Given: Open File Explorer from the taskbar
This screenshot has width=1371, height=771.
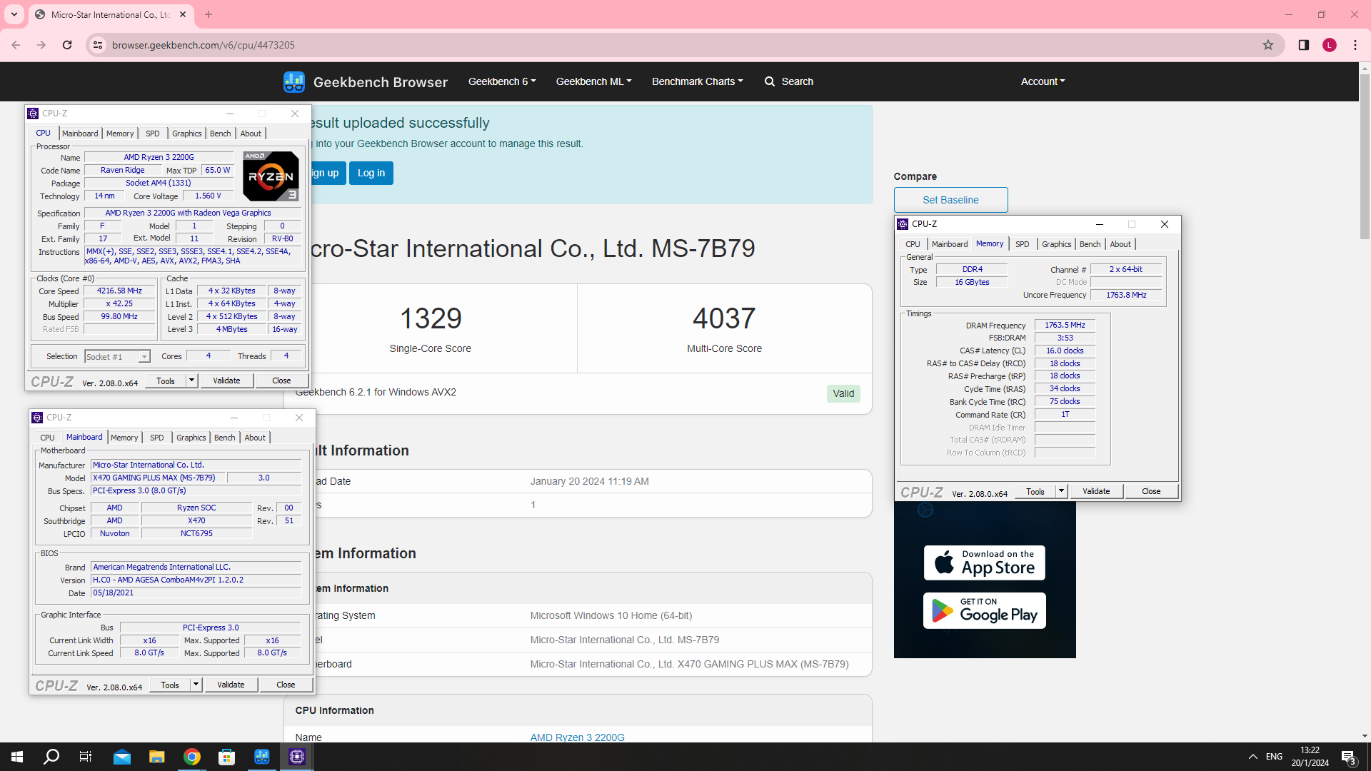Looking at the screenshot, I should pos(157,757).
